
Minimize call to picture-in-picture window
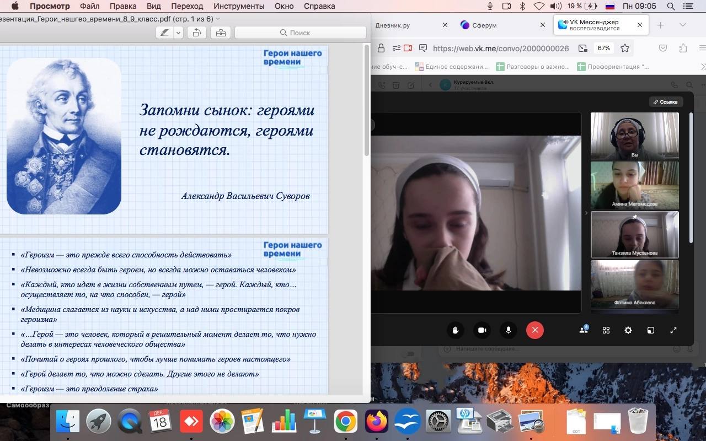(x=651, y=330)
